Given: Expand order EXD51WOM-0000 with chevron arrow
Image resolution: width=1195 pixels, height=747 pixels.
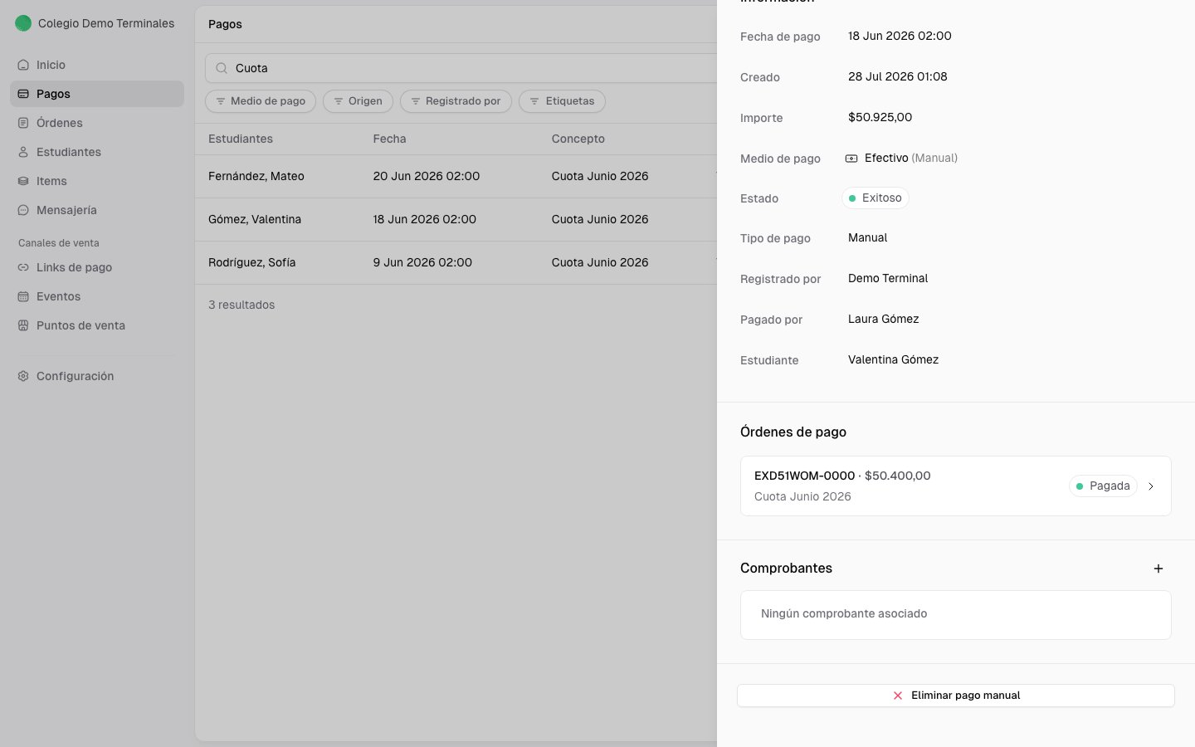Looking at the screenshot, I should [x=1151, y=486].
